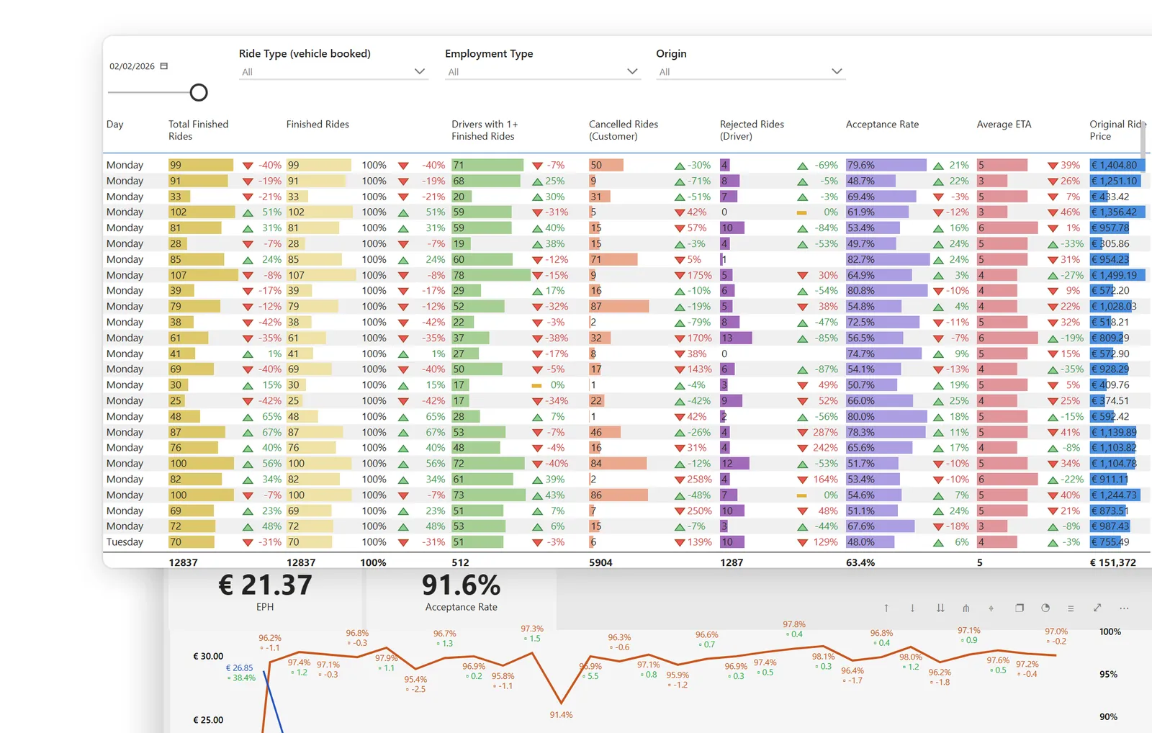Expand the Employment Type dropdown
Image resolution: width=1152 pixels, height=733 pixels.
(542, 71)
